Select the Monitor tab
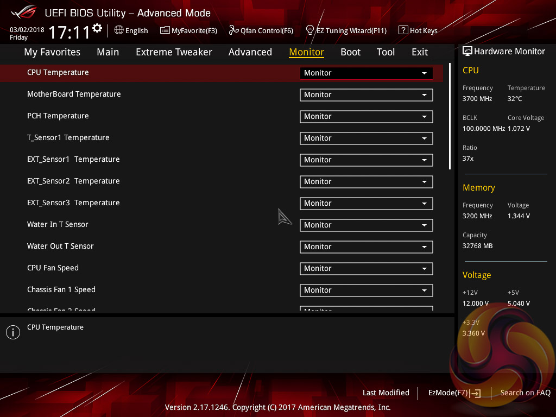 tap(306, 52)
